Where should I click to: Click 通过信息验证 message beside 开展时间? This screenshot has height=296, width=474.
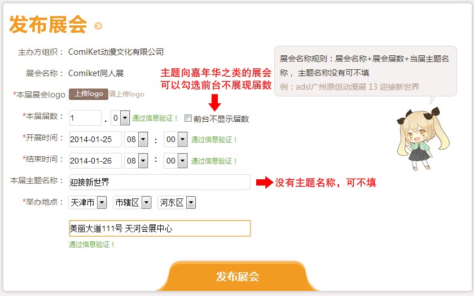pyautogui.click(x=214, y=140)
